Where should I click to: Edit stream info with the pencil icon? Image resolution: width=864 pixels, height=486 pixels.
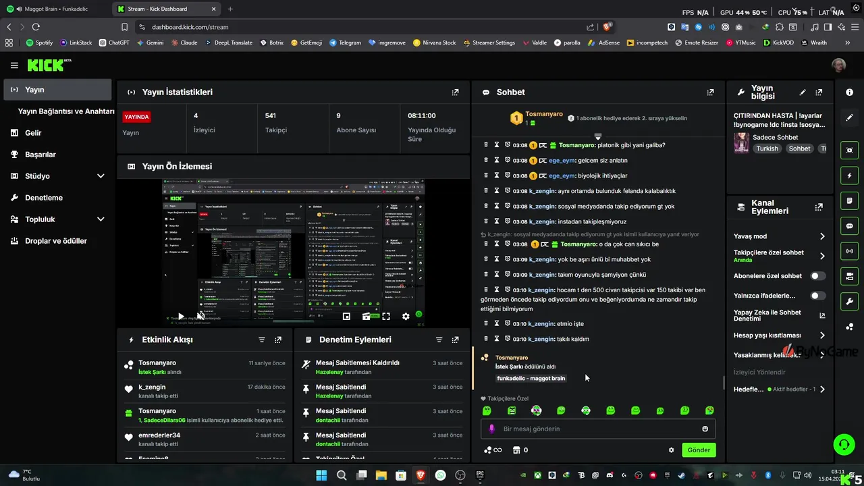click(803, 92)
